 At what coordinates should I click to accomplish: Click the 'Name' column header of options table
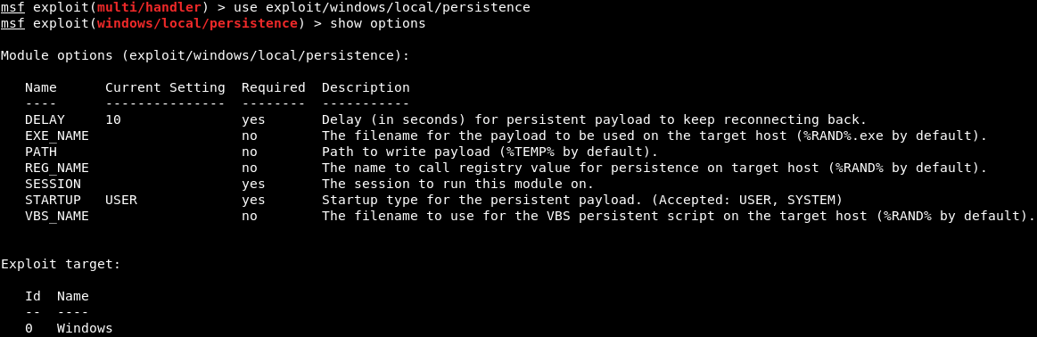41,88
